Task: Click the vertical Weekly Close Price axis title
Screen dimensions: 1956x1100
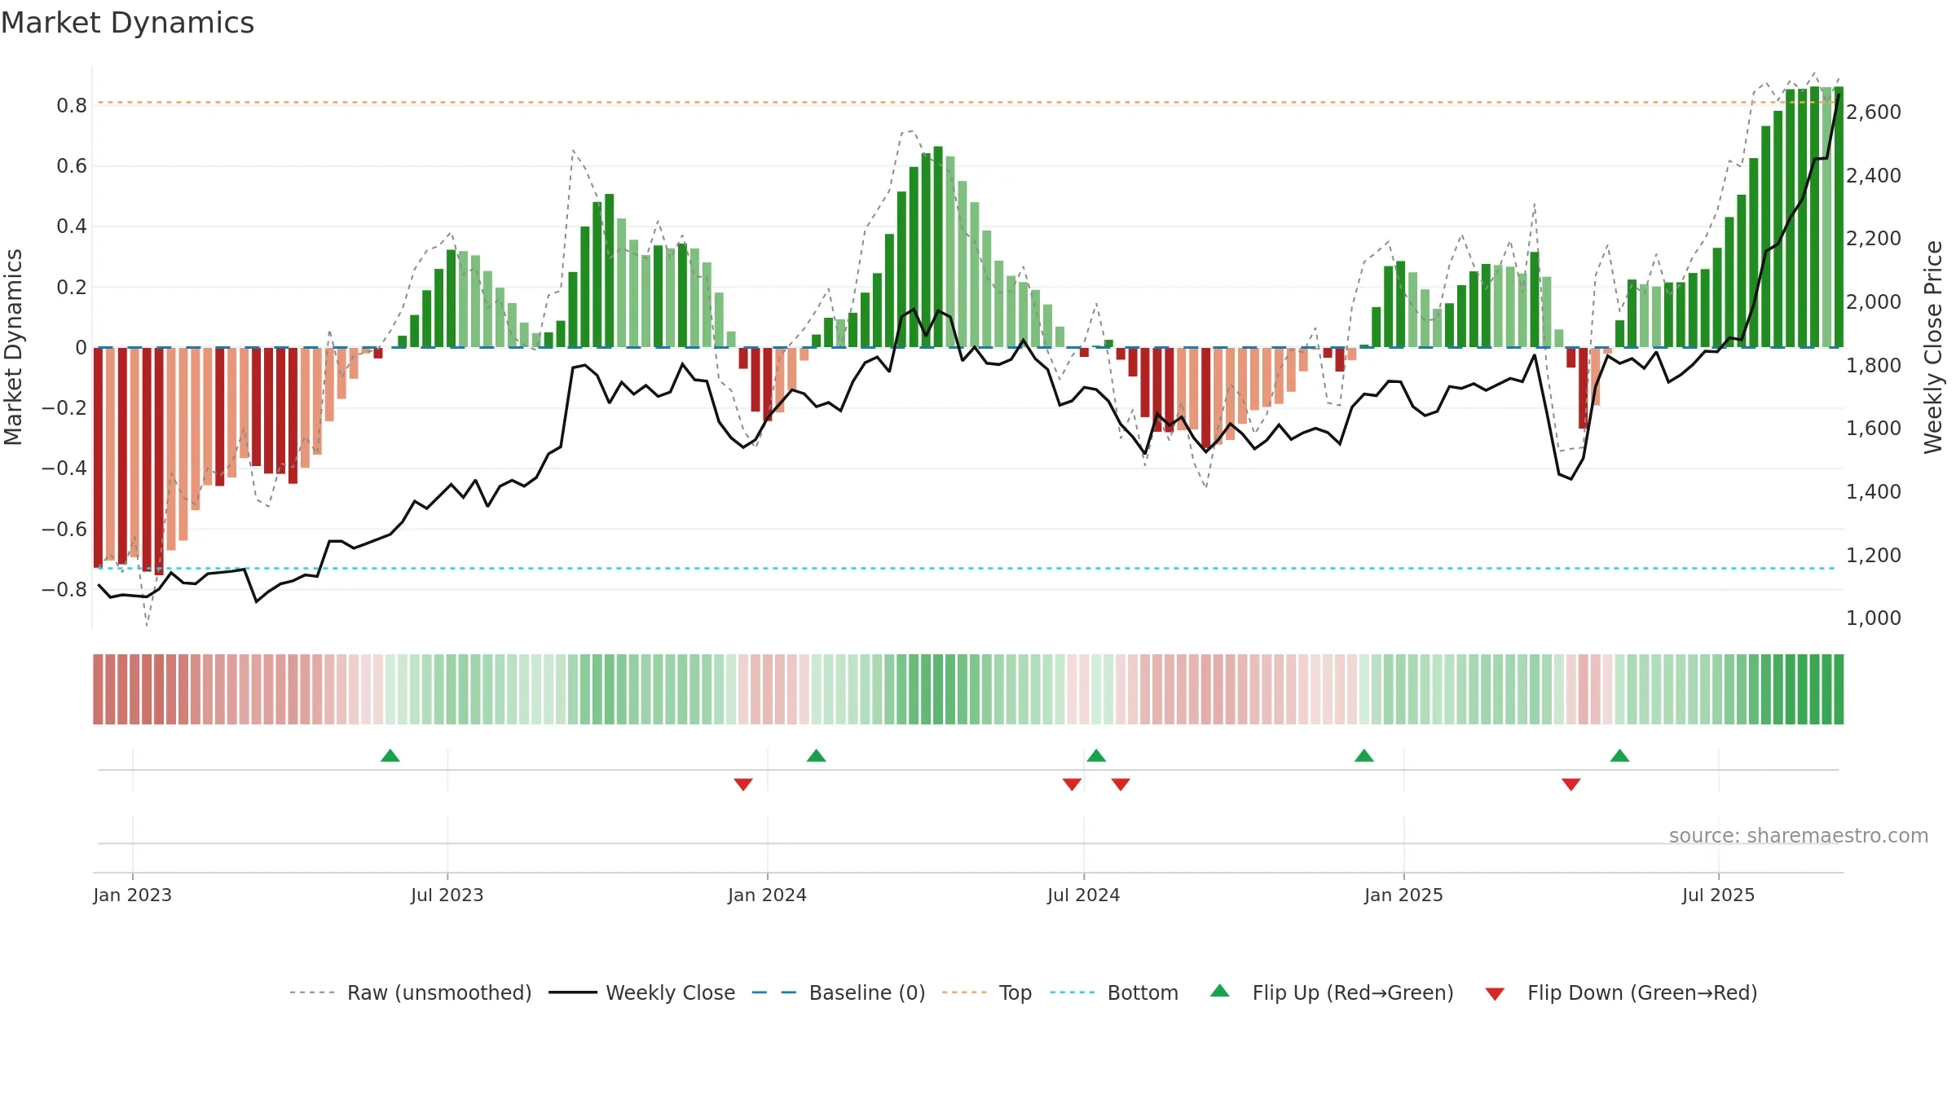Action: (x=1933, y=347)
